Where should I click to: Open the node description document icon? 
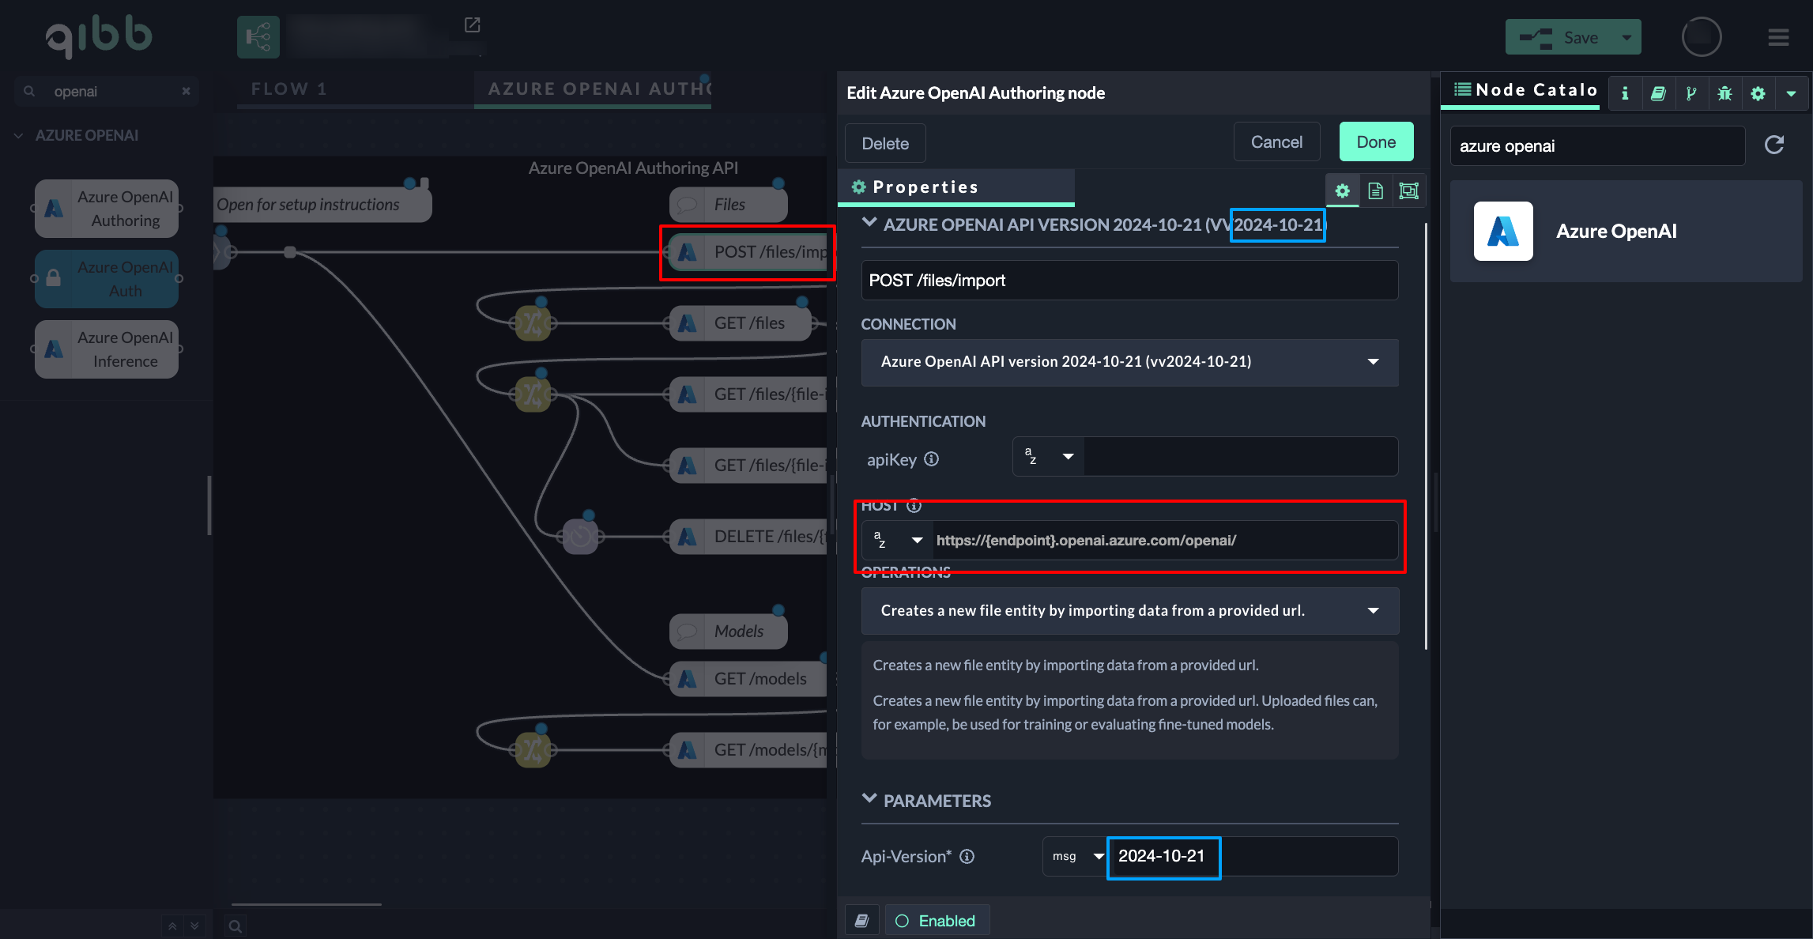click(1375, 190)
